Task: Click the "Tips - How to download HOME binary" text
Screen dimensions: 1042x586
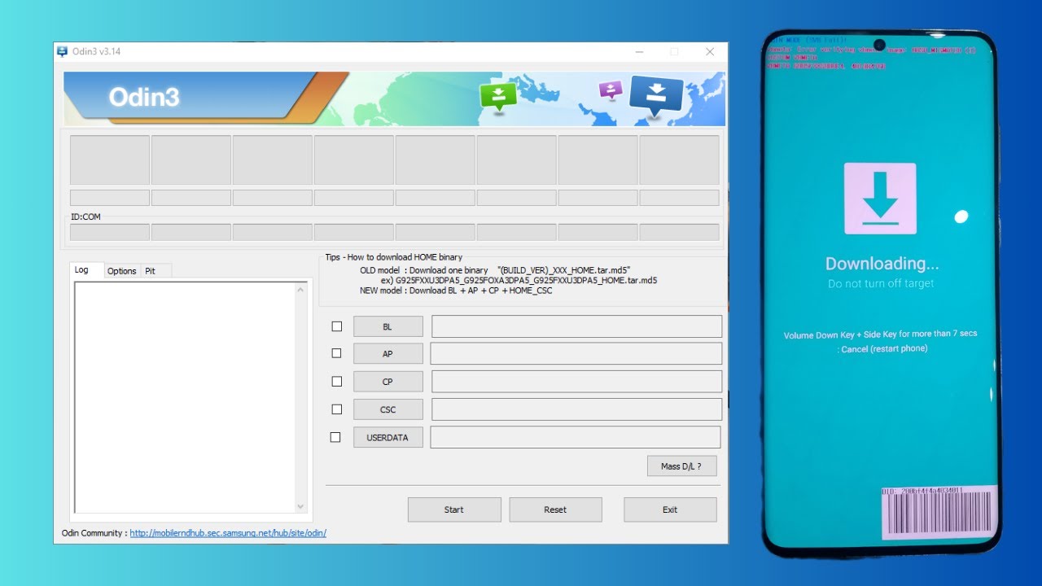Action: tap(394, 257)
